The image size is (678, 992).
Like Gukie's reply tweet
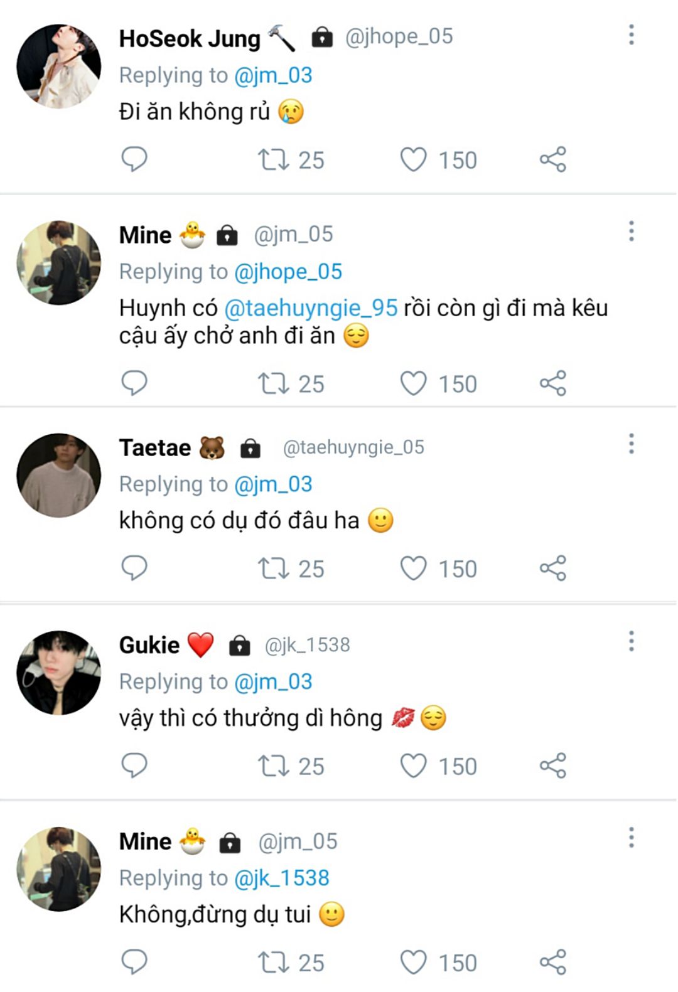[414, 765]
